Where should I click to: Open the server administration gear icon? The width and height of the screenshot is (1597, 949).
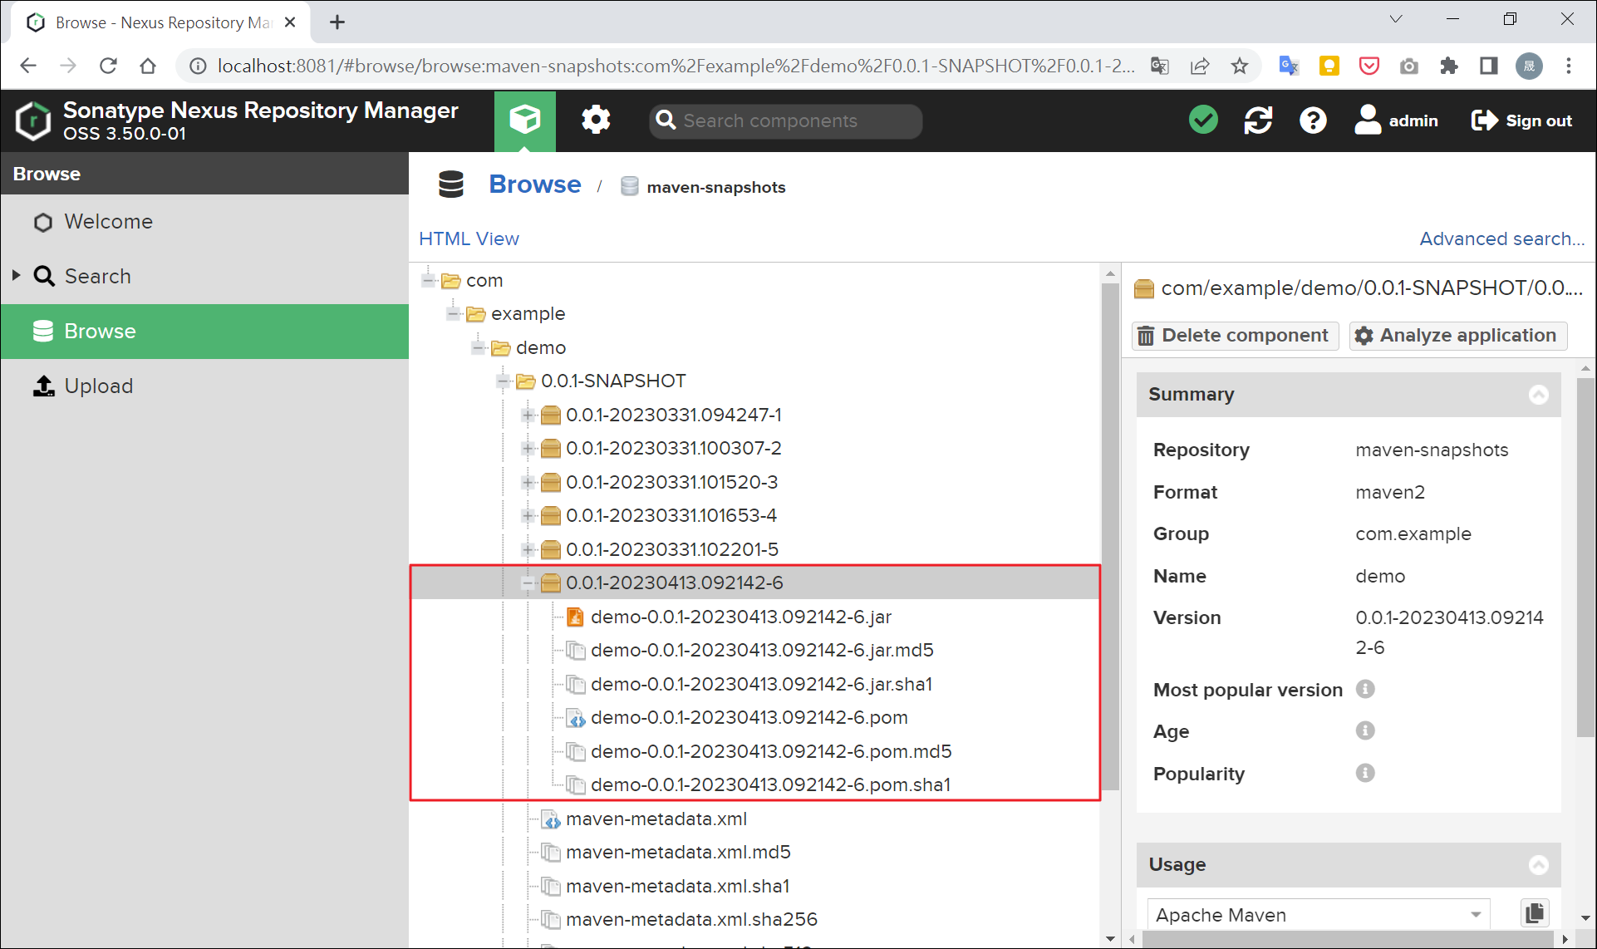coord(596,120)
